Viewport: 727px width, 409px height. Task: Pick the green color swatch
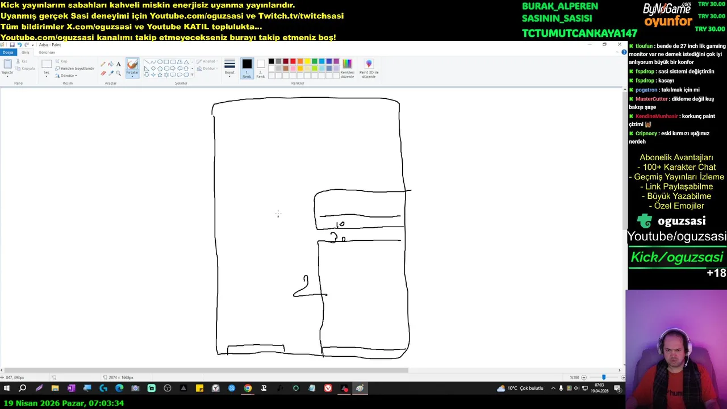[315, 61]
